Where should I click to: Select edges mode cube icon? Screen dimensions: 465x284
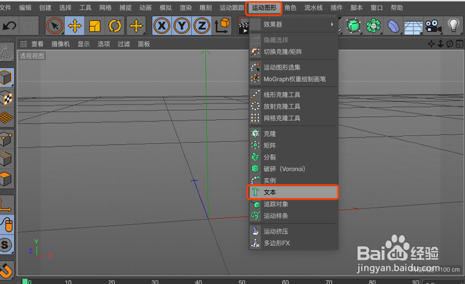(6, 159)
